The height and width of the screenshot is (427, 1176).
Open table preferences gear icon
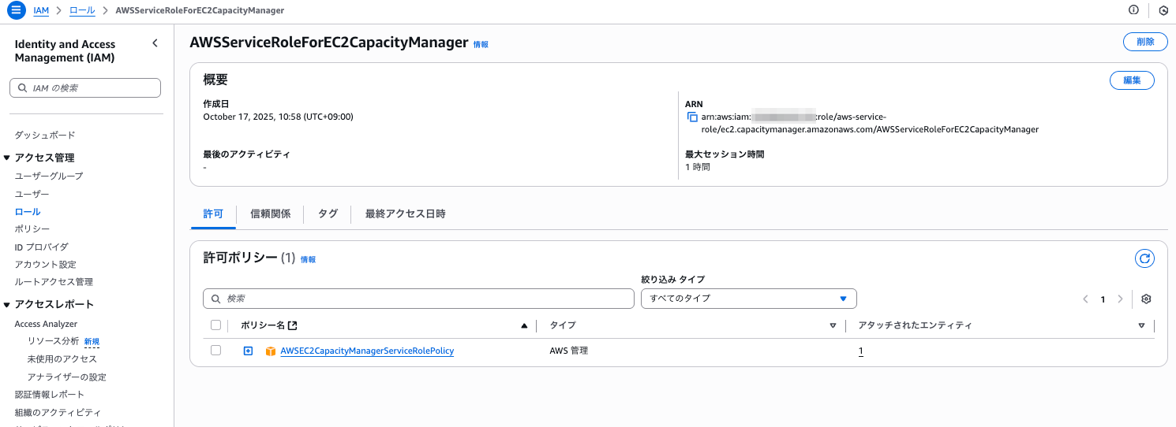1146,299
